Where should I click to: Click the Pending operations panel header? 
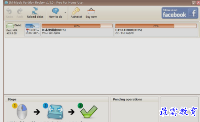tap(134, 99)
